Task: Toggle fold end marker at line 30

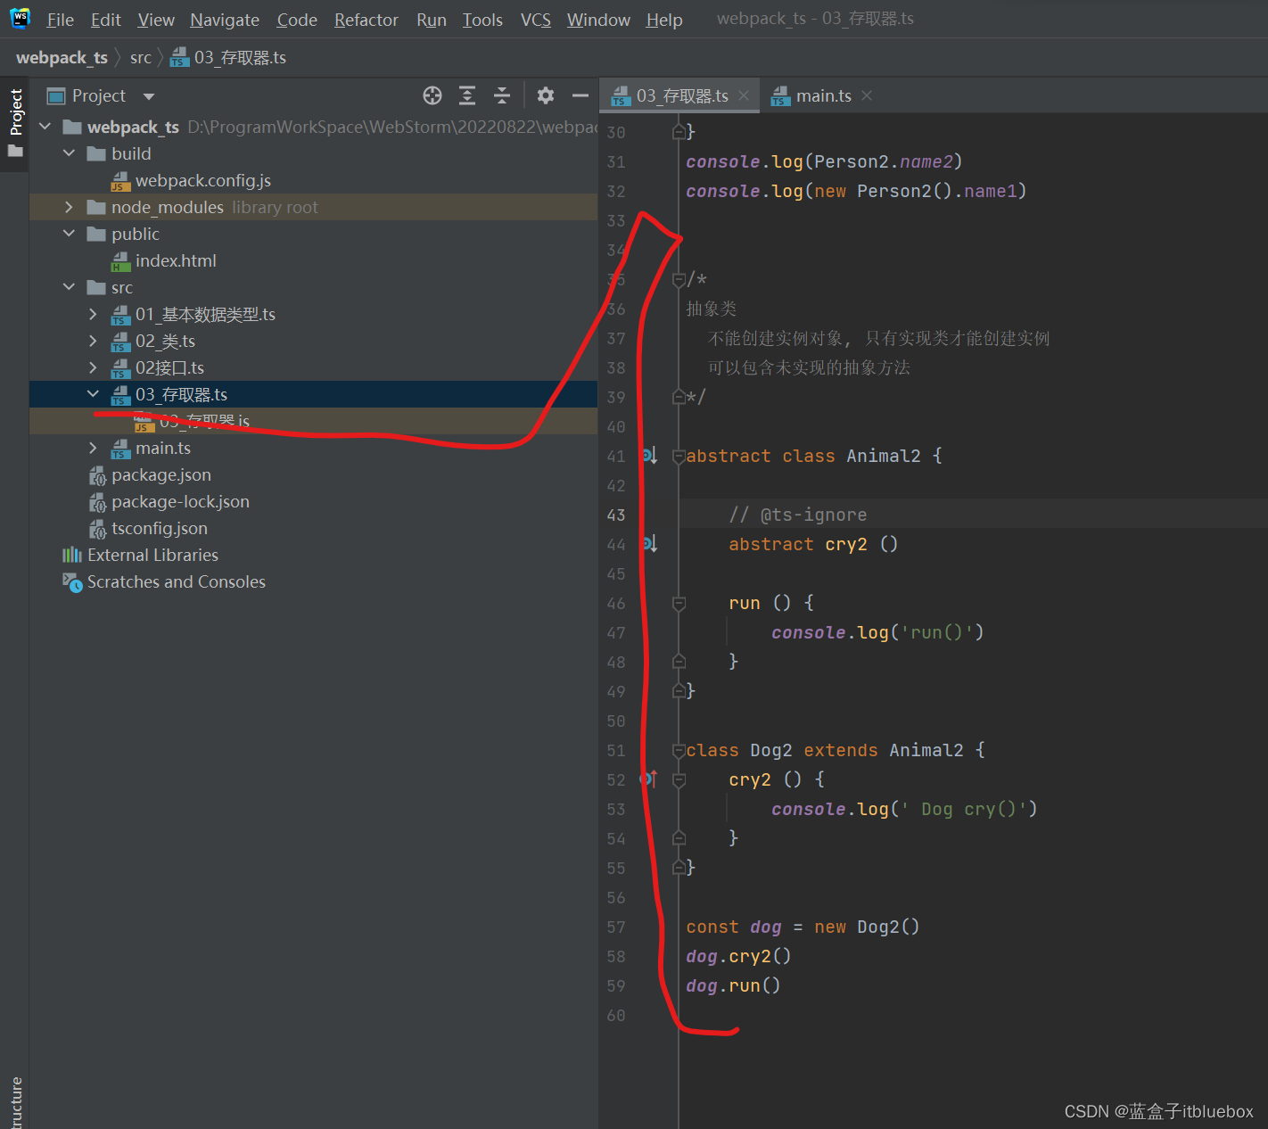Action: coord(679,132)
